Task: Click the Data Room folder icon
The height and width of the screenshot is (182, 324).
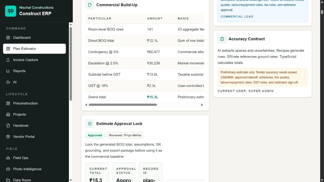Action: click(x=8, y=180)
